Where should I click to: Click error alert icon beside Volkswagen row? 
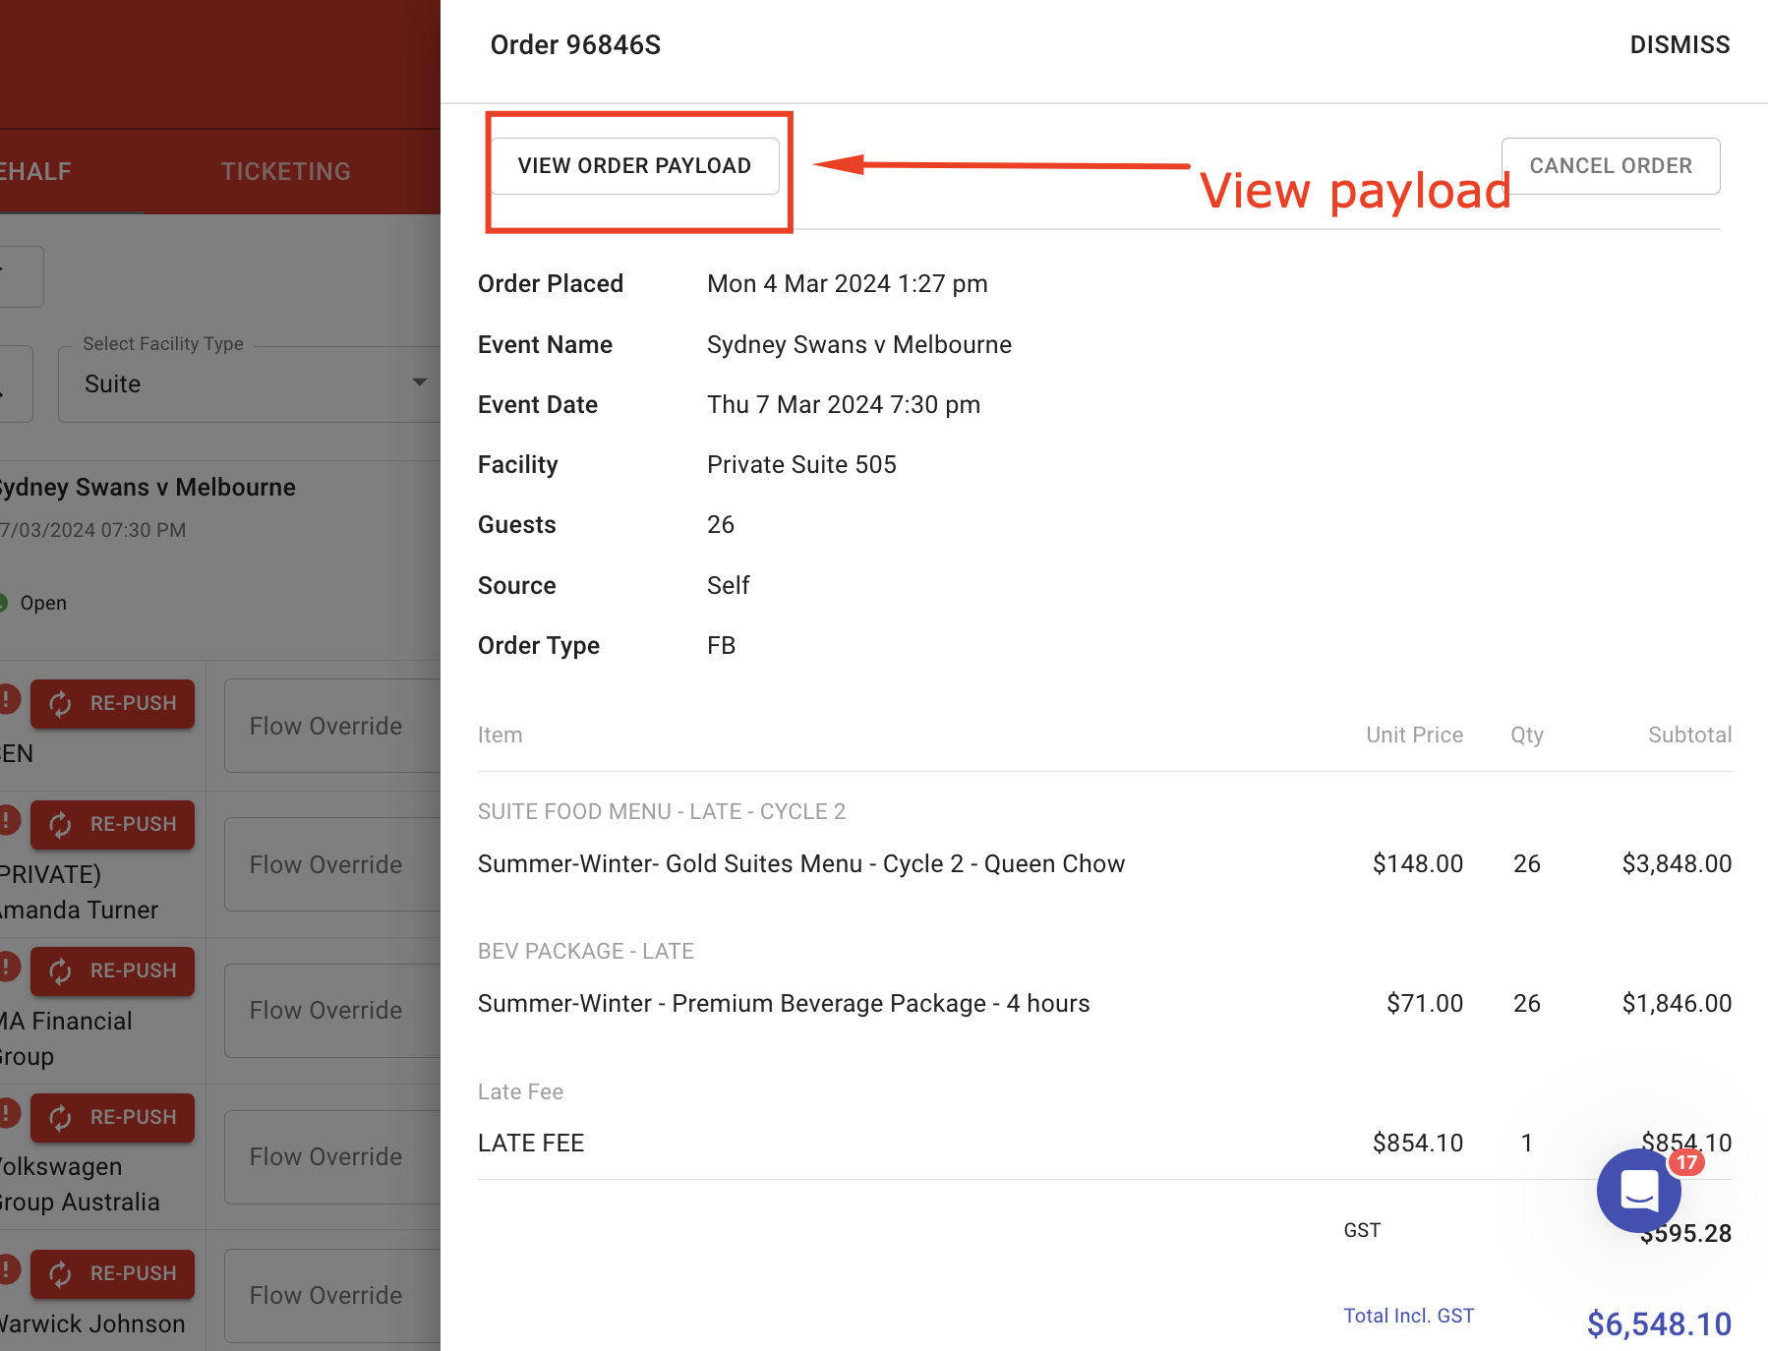point(8,1113)
